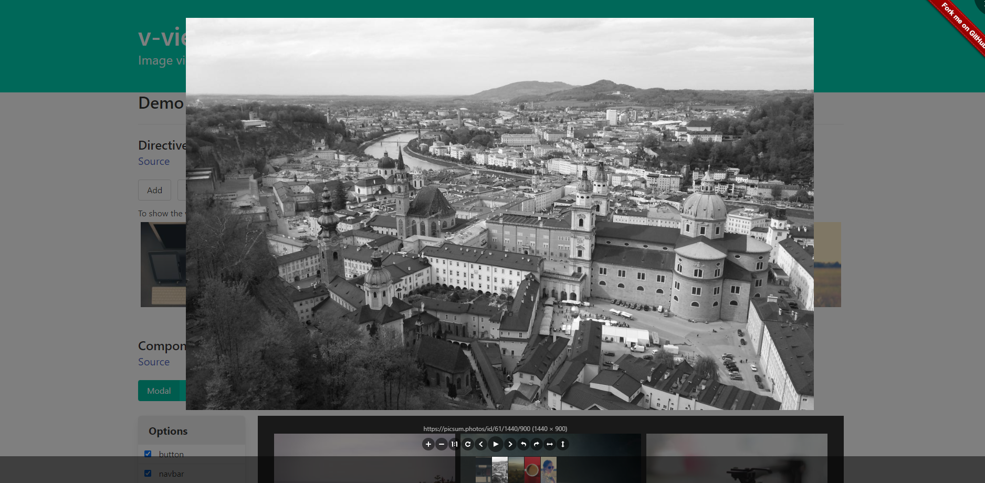Set image to 1:1 actual size
This screenshot has width=985, height=483.
click(455, 444)
